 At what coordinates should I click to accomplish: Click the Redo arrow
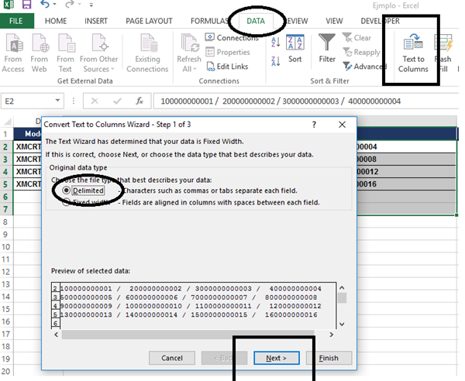pyautogui.click(x=70, y=4)
